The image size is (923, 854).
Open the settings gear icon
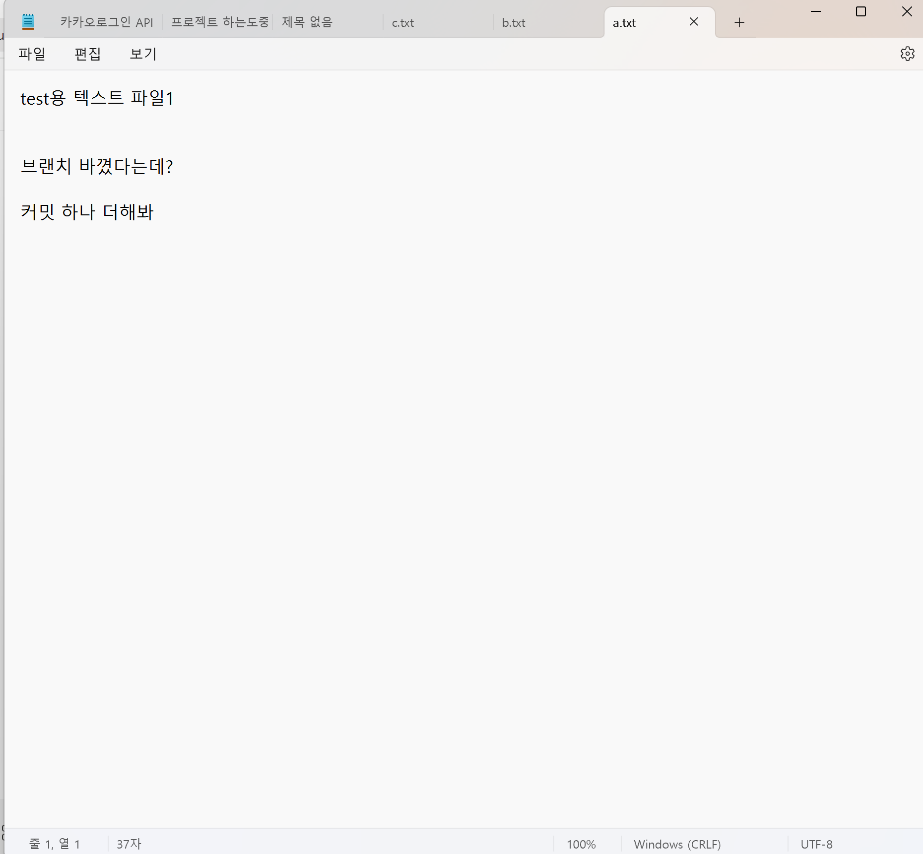(x=907, y=54)
